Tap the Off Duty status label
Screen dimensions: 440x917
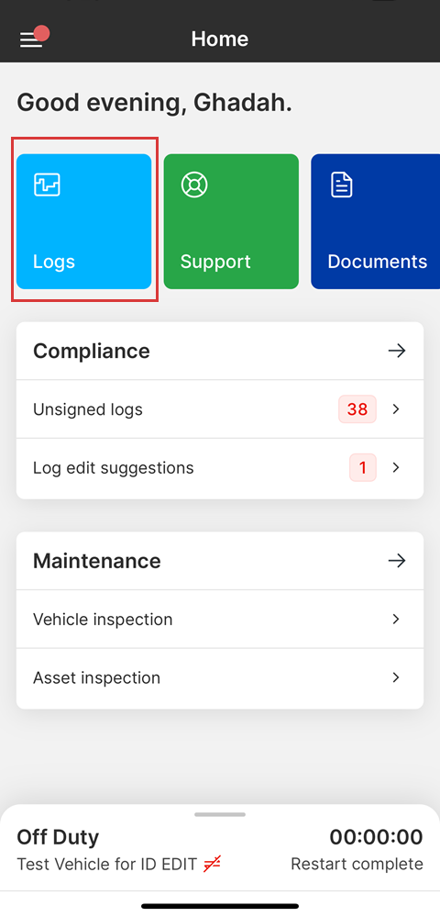coord(58,837)
